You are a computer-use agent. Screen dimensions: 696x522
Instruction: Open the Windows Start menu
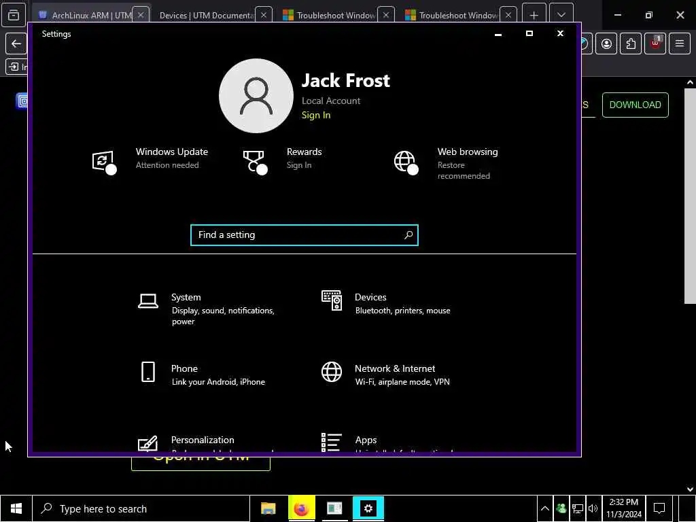pos(16,508)
